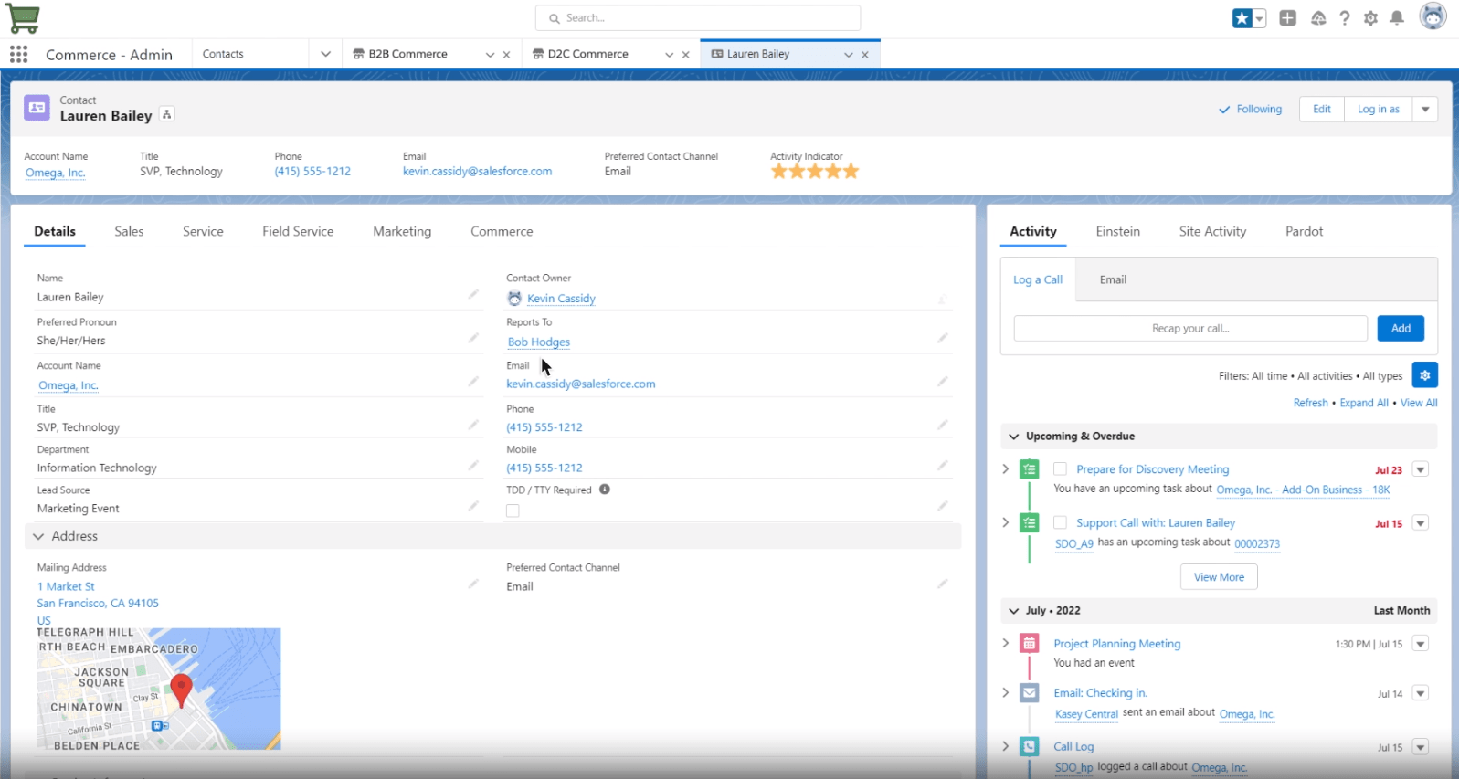
Task: Open the D2C Commerce tab dropdown chevron
Action: pos(669,55)
